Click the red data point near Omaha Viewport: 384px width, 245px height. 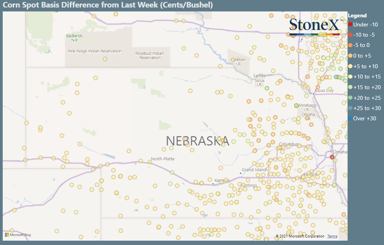coord(332,157)
